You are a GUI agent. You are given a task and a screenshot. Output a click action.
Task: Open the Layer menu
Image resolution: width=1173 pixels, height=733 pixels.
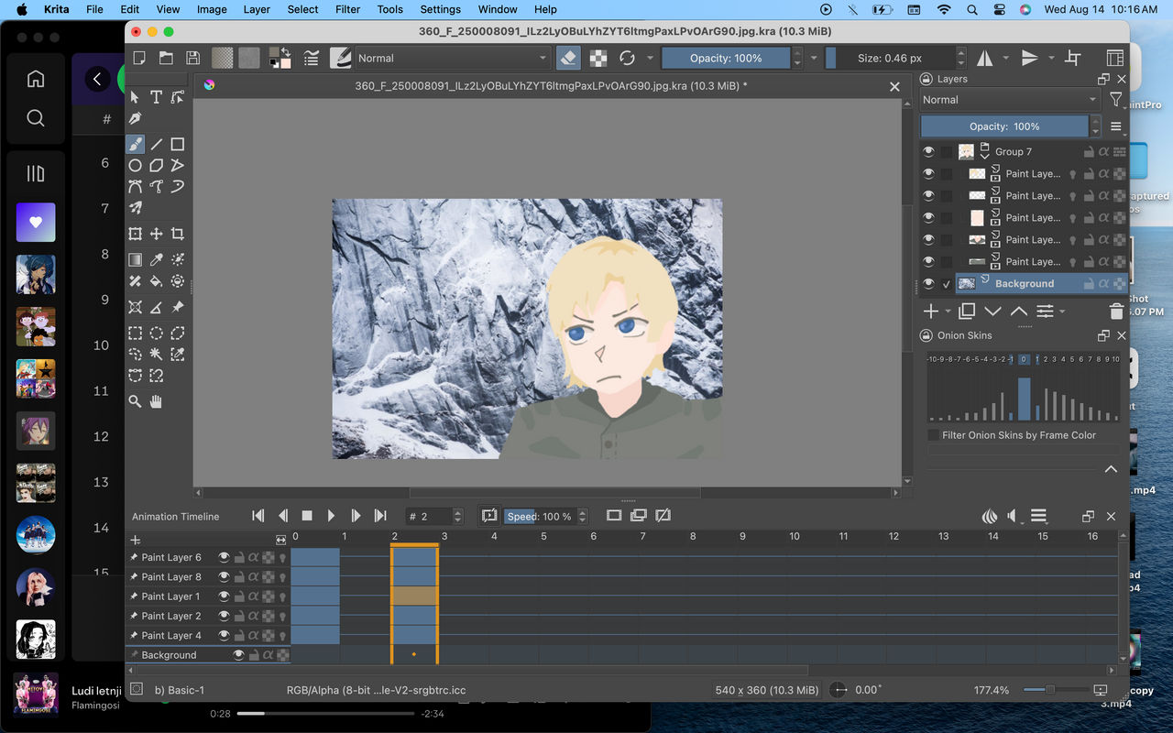(x=257, y=9)
